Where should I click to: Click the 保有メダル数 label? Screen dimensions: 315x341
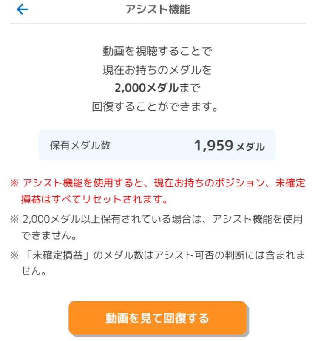tap(80, 145)
